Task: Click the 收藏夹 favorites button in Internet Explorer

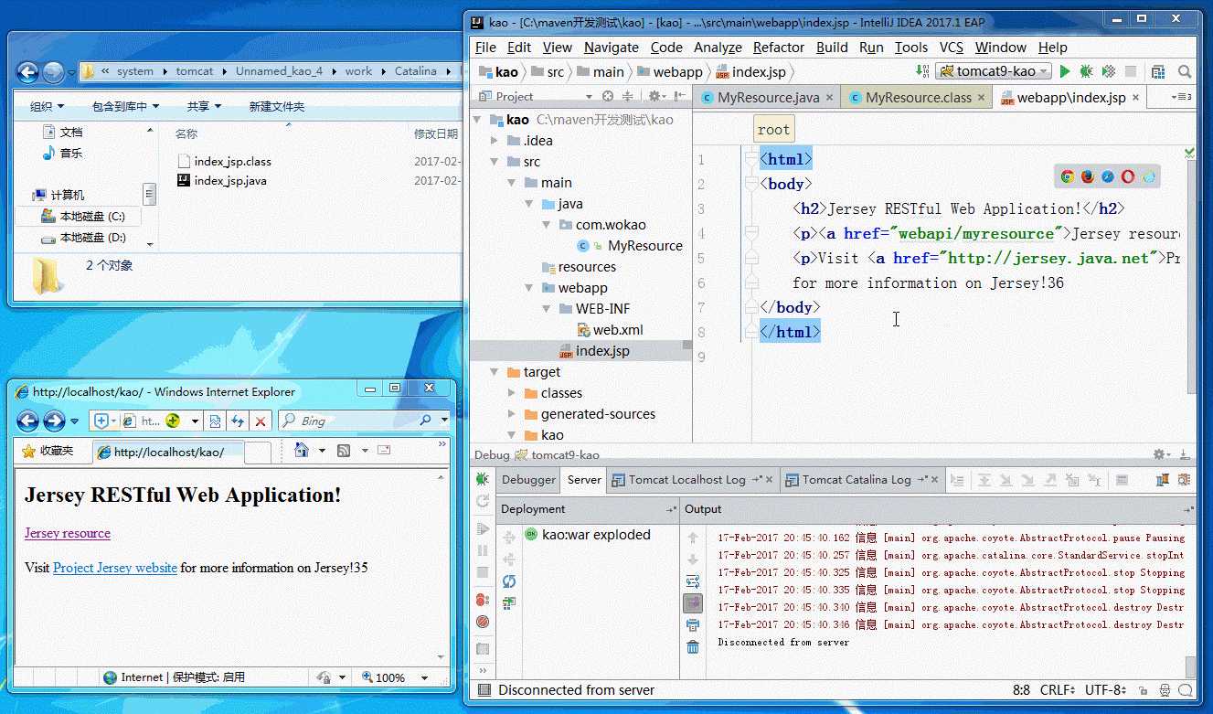Action: pos(48,451)
